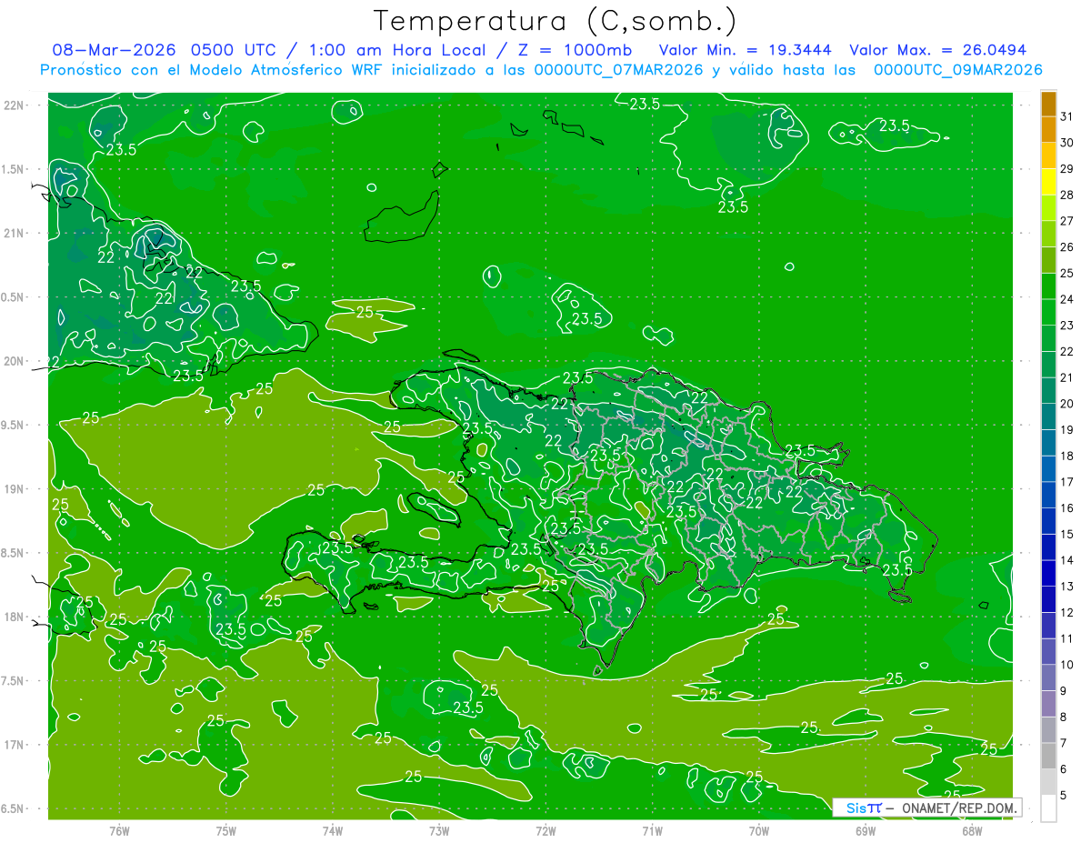Image resolution: width=1091 pixels, height=843 pixels.
Task: Click the orange swatch above the 31 label
Action: (1048, 104)
